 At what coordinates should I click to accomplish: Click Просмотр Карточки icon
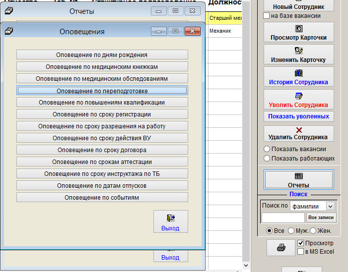299,29
